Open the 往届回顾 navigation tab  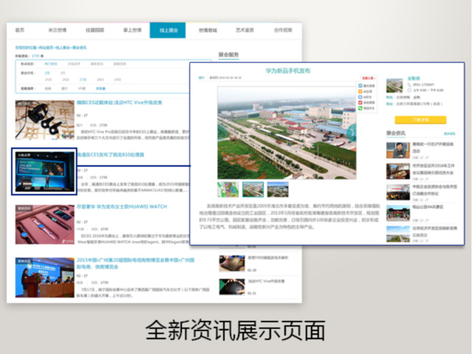95,30
